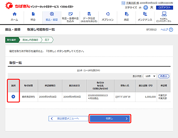Click the 千葉太郎 様 user name link
Screen dimensions: 178x138
pos(132,3)
